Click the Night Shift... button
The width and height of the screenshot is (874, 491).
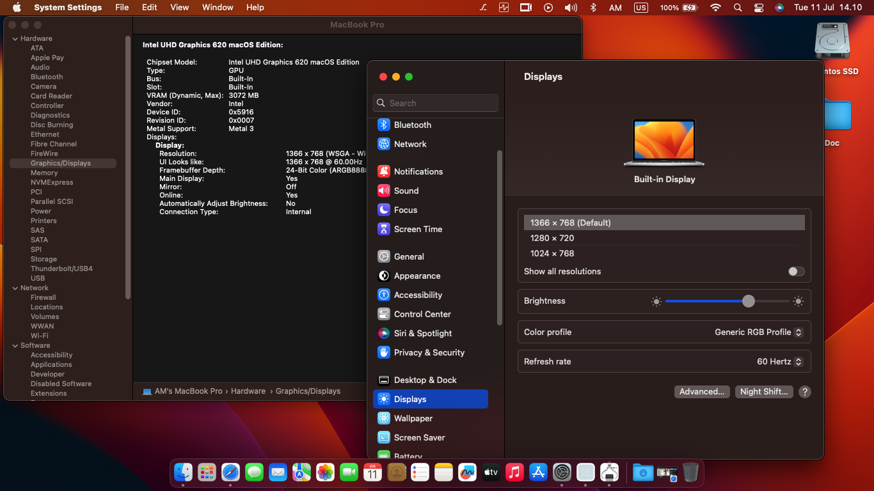tap(764, 391)
